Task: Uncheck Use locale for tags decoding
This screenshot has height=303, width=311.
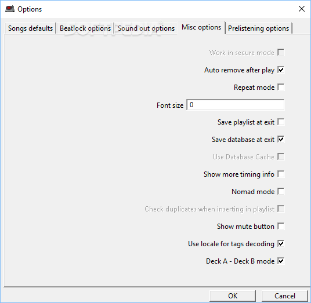Action: [x=281, y=243]
